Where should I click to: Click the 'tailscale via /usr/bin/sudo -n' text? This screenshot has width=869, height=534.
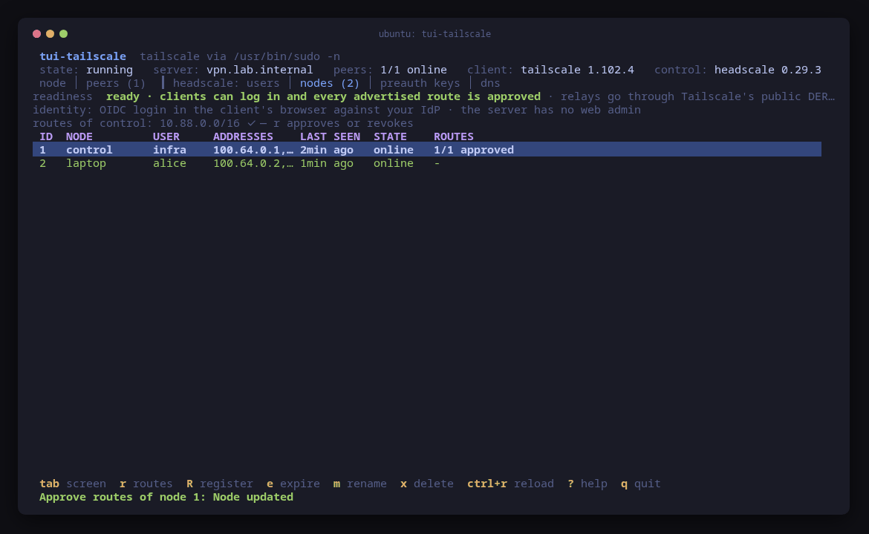tap(239, 56)
